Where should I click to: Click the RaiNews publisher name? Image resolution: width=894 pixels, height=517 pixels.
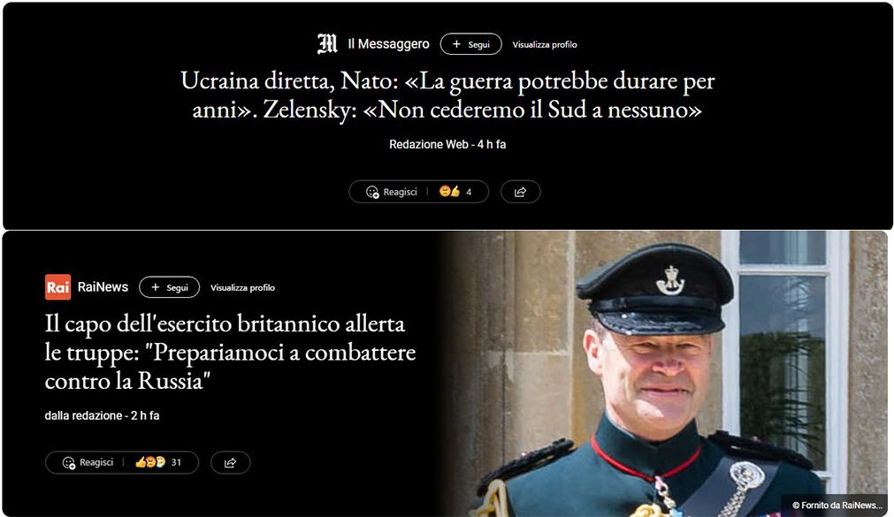[x=103, y=286]
